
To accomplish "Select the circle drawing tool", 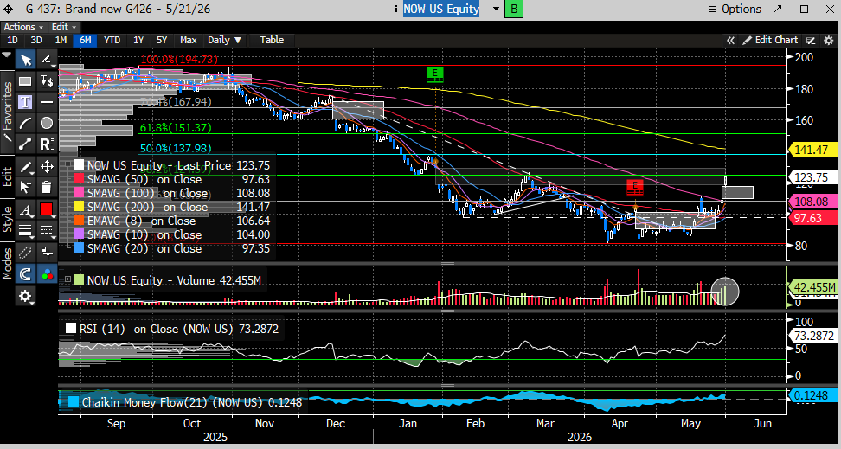I will [x=47, y=123].
